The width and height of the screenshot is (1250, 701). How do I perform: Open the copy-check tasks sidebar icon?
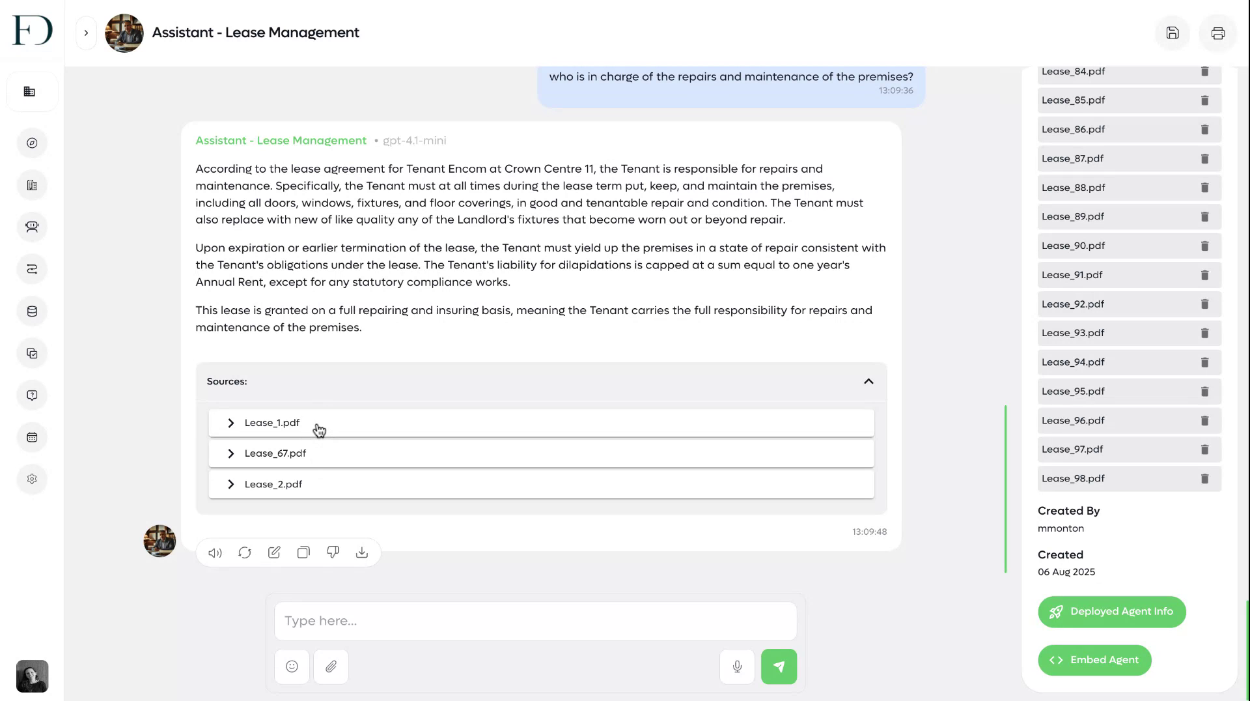(32, 354)
